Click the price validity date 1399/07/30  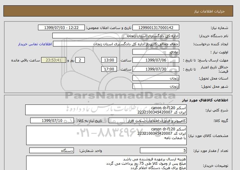[x=156, y=69]
